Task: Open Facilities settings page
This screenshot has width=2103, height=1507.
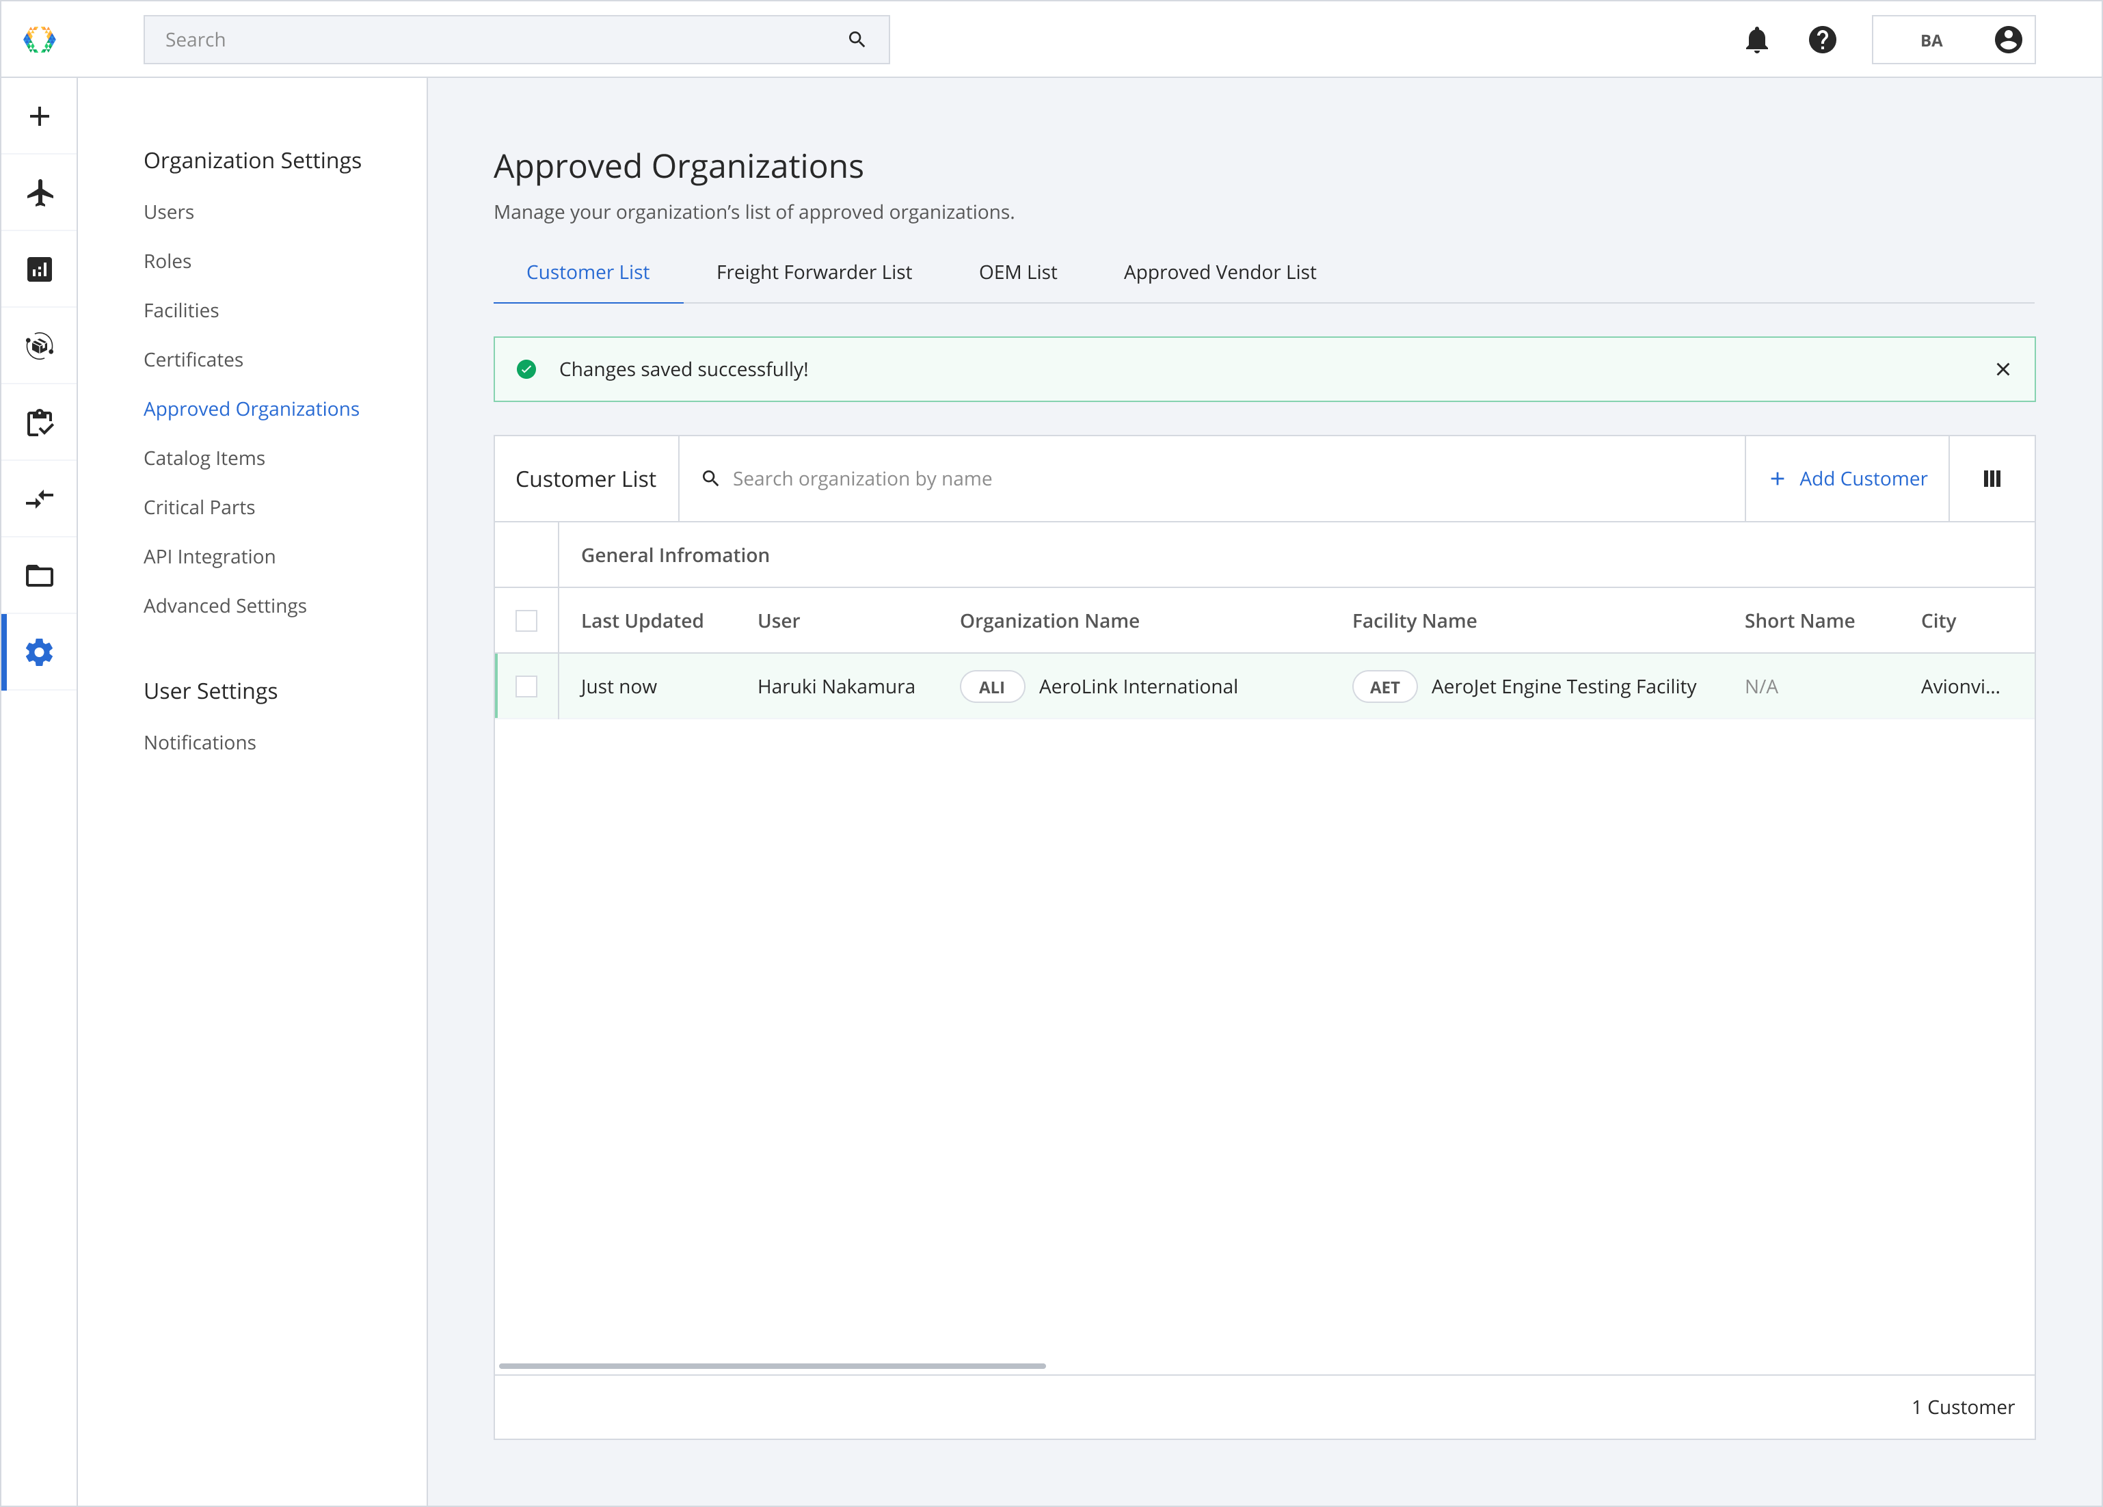Action: (x=182, y=310)
